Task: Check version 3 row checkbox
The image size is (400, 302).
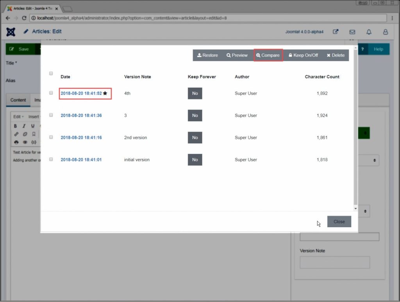Action: pos(51,115)
